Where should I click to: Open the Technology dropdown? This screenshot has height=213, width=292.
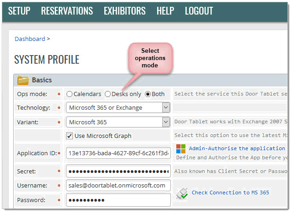pyautogui.click(x=118, y=107)
